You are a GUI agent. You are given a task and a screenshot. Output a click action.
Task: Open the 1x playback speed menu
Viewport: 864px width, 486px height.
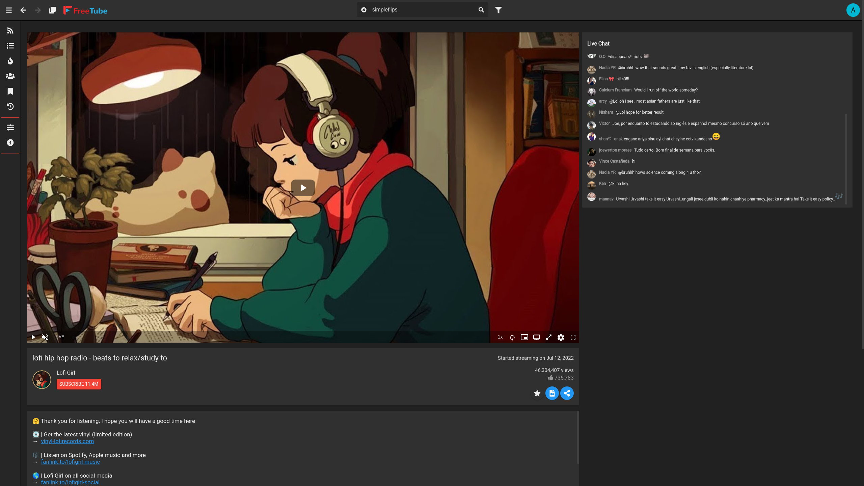500,337
